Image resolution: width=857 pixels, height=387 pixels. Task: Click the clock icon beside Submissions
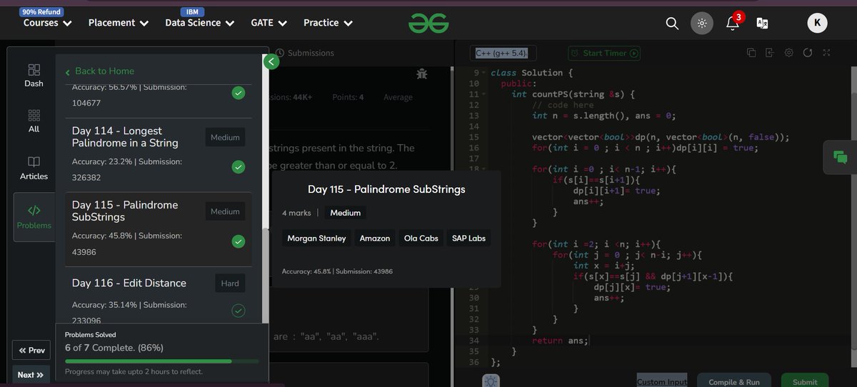[x=280, y=53]
